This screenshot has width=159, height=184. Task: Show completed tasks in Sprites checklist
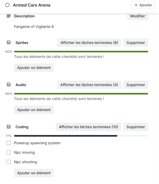[x=89, y=43]
